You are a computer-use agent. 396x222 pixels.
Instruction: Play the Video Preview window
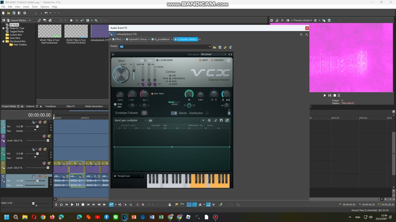325,96
